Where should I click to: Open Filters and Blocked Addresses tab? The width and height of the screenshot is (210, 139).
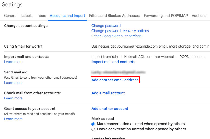point(114,16)
